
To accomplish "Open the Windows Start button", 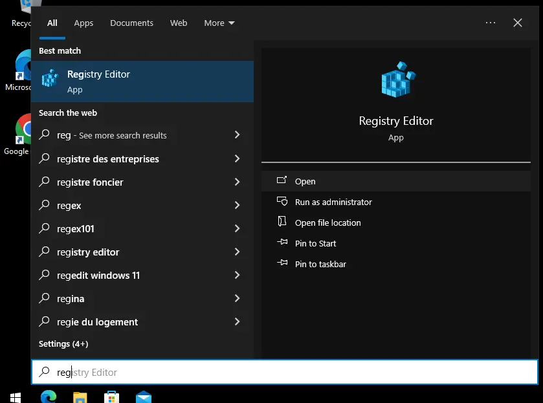I will tap(16, 397).
